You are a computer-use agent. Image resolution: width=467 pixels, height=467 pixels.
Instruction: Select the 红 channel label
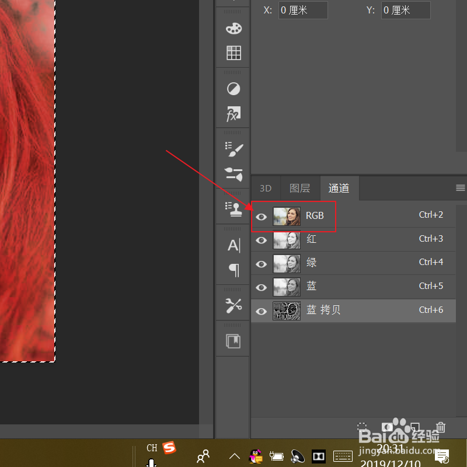pos(312,239)
